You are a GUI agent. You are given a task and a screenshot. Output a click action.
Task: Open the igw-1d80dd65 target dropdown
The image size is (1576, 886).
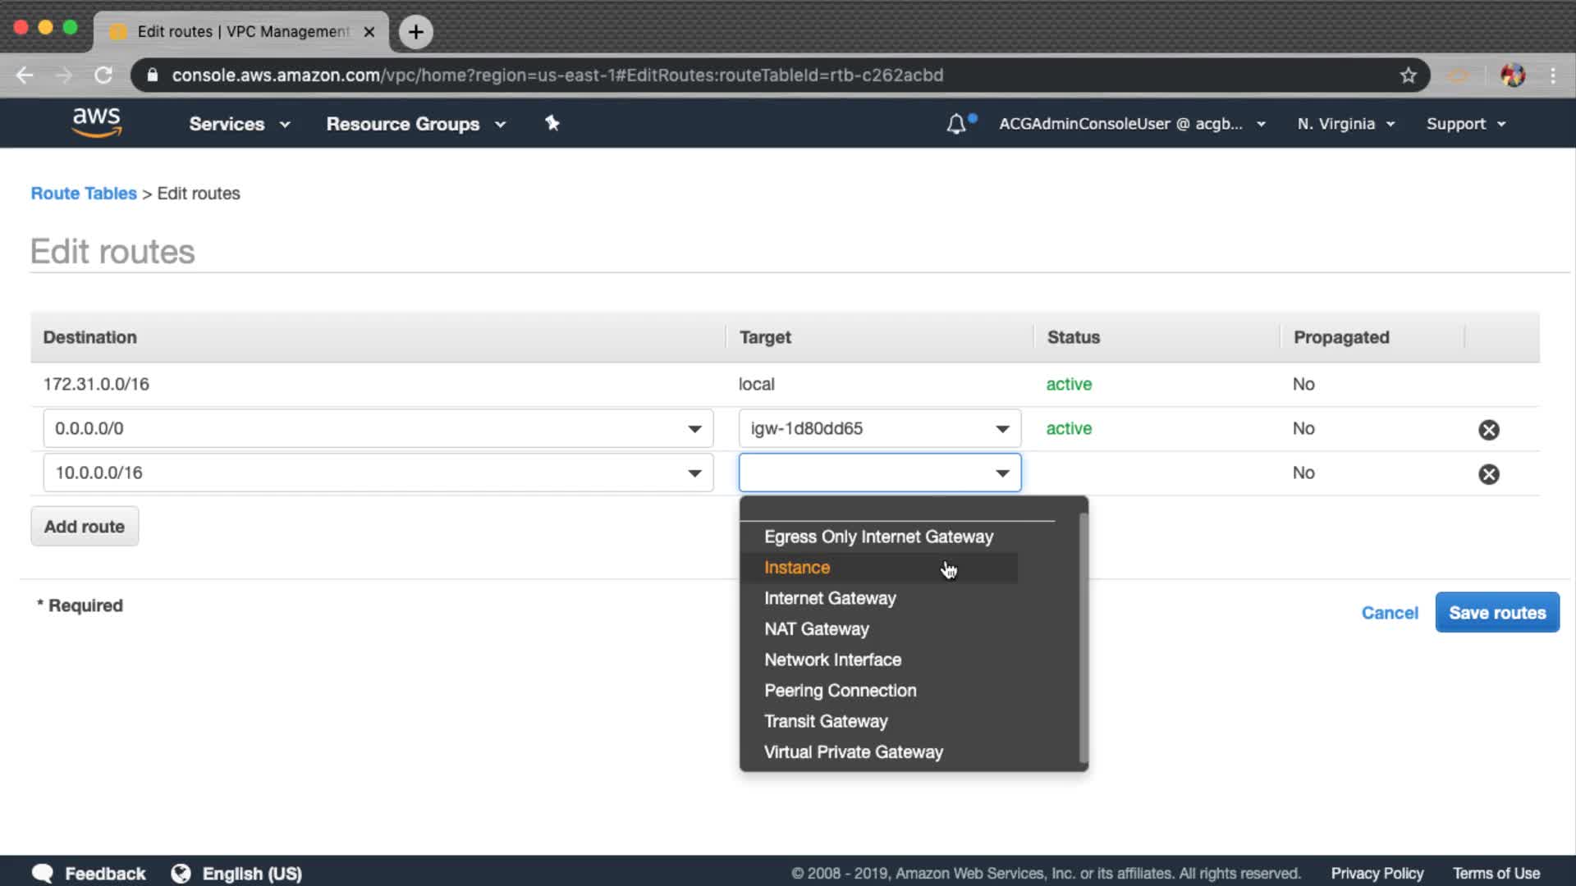1002,429
